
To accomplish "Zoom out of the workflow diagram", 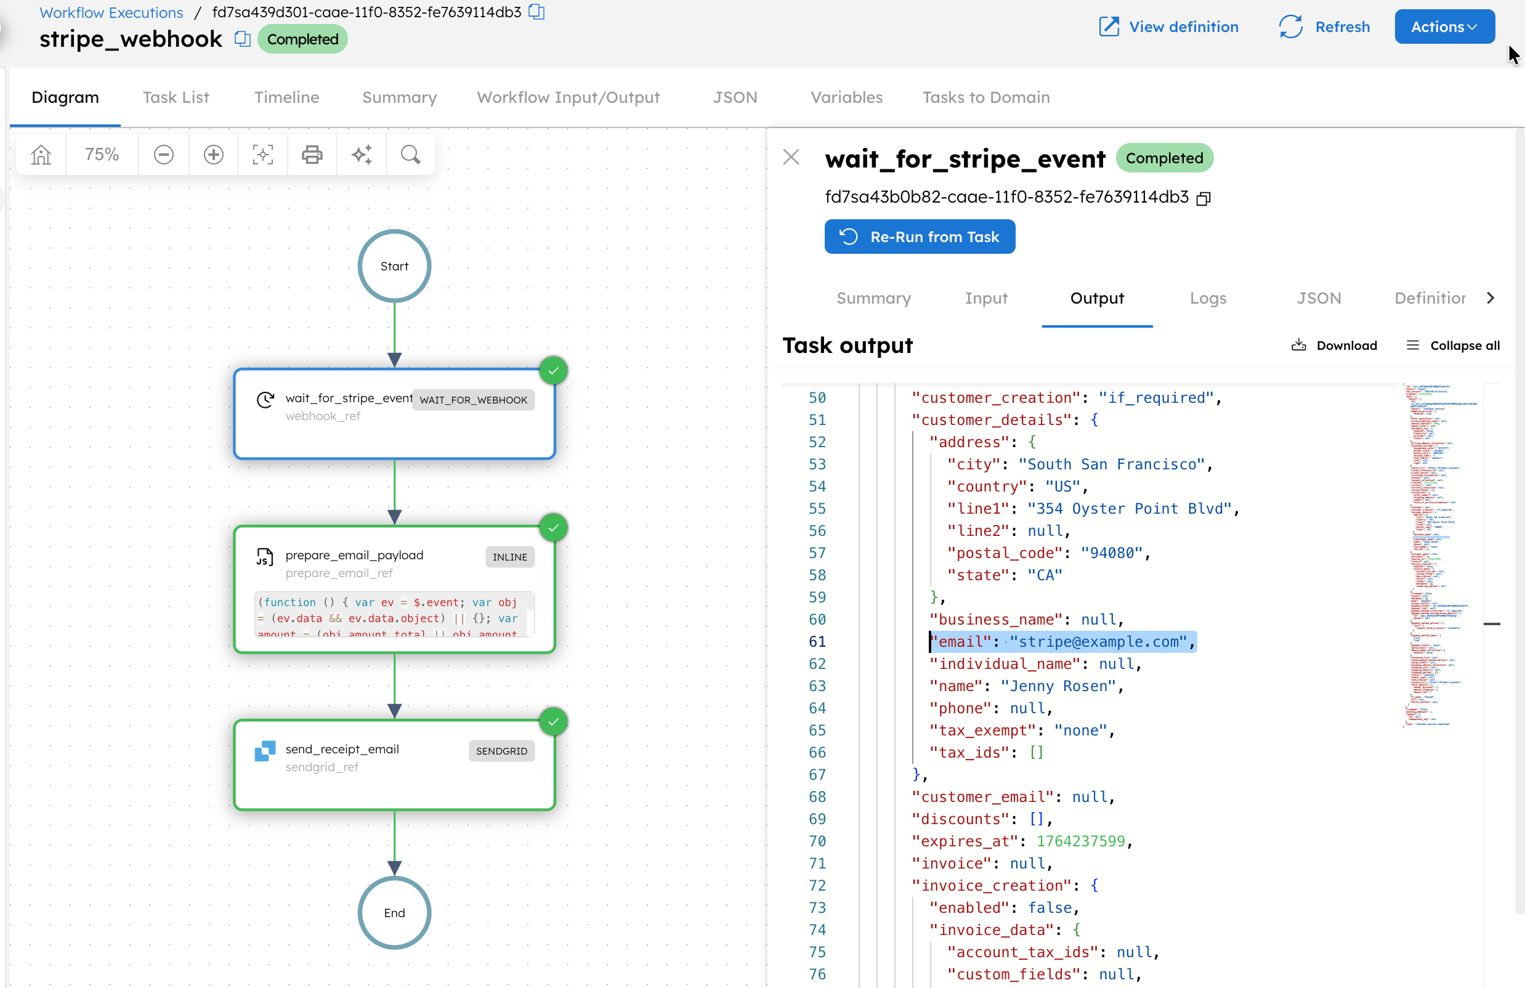I will pyautogui.click(x=163, y=154).
